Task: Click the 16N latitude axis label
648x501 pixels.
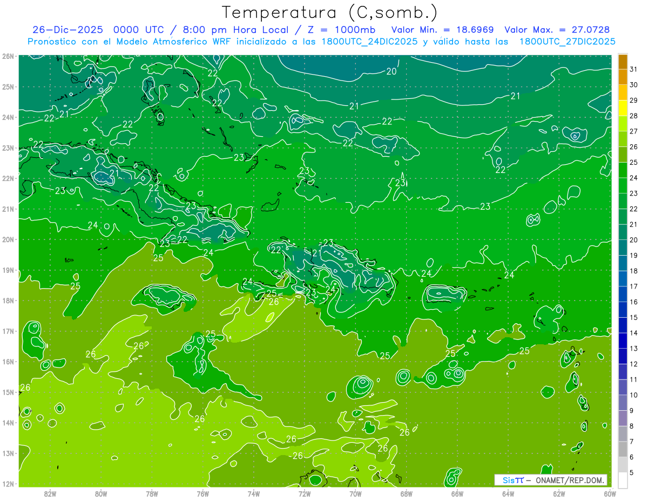Action: (8, 362)
